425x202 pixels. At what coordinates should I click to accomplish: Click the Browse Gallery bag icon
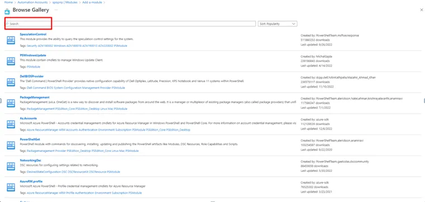[7, 11]
